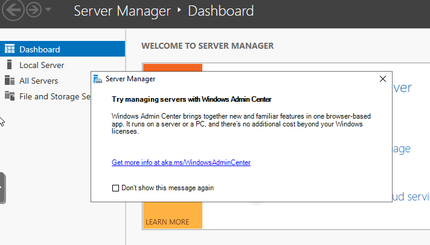Image resolution: width=430 pixels, height=245 pixels.
Task: Select the All Servers icon
Action: pos(10,81)
